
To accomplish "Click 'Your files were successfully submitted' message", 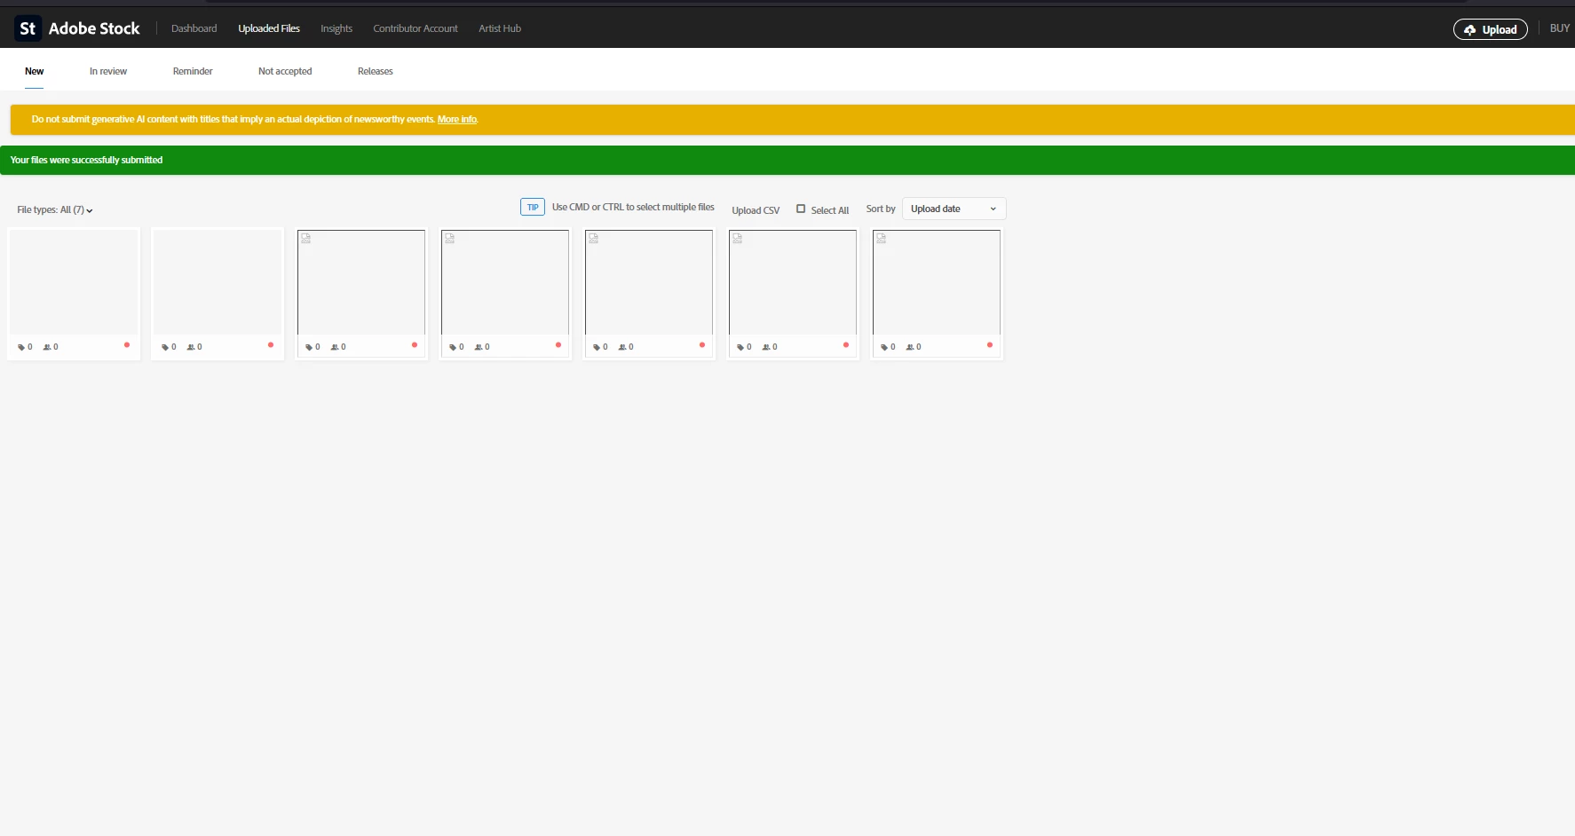I will pyautogui.click(x=86, y=160).
